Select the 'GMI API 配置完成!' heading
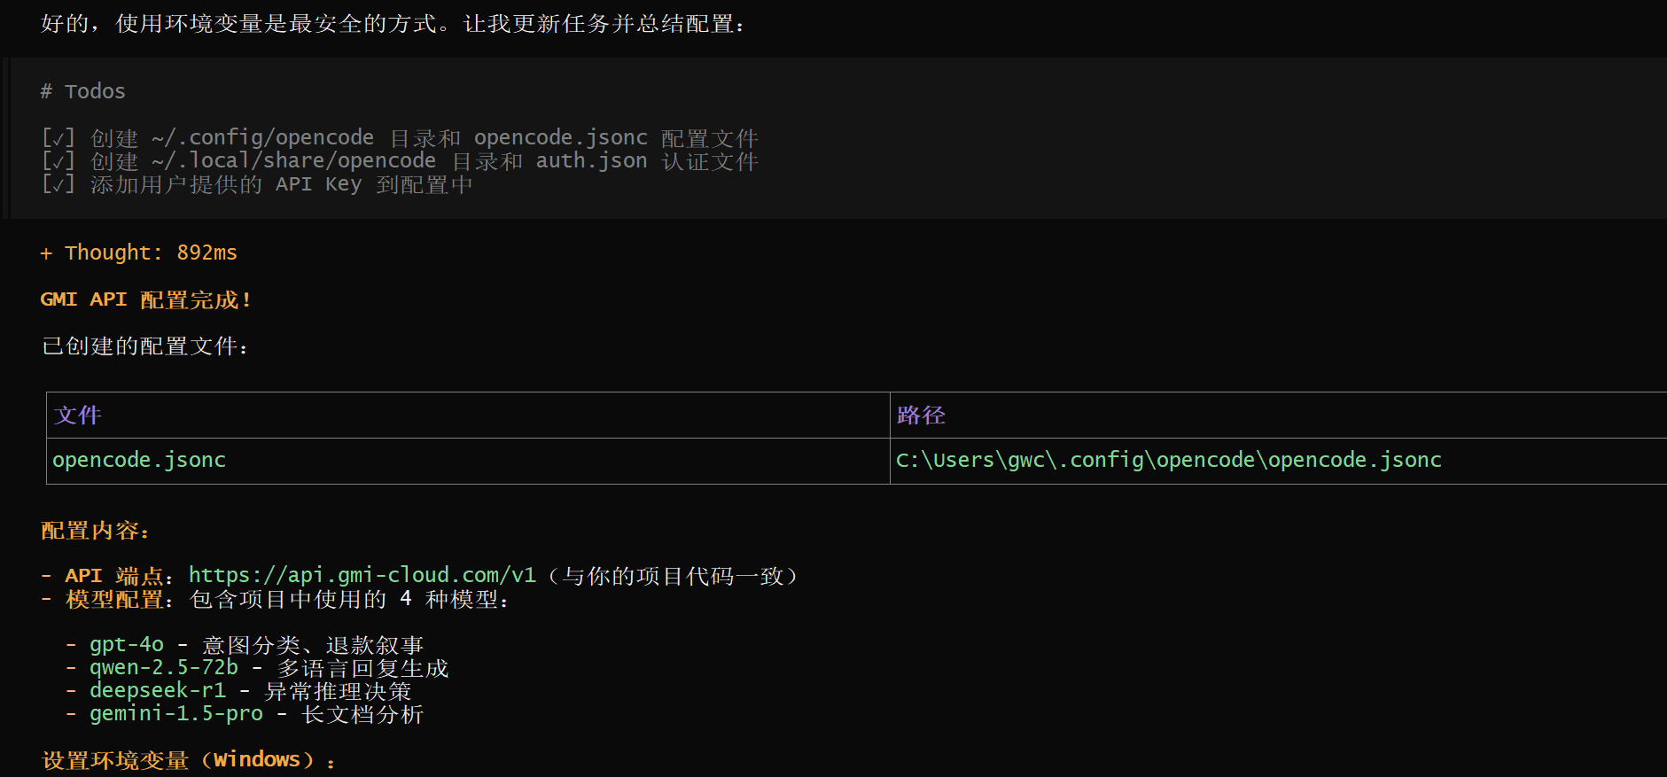1667x777 pixels. (146, 299)
